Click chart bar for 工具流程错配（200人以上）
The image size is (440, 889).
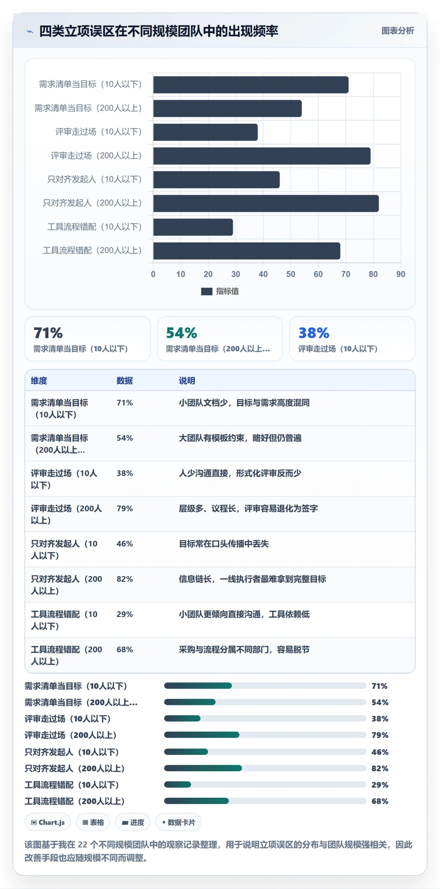tap(247, 251)
